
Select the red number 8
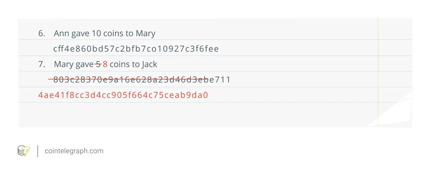click(105, 64)
